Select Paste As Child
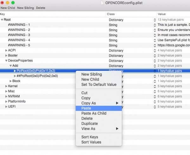 (x=98, y=113)
